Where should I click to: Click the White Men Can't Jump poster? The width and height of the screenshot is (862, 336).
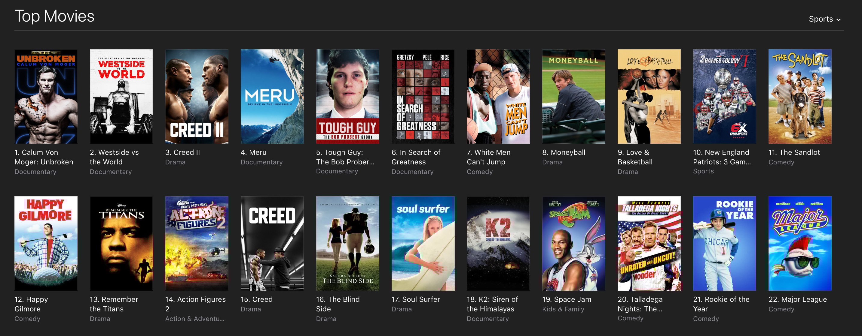498,97
